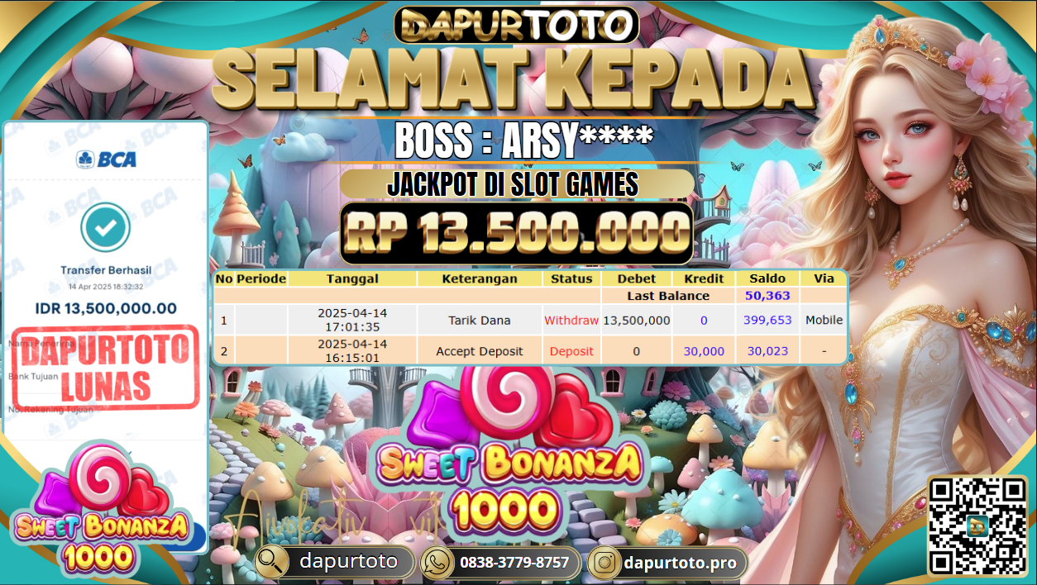Click the BCA bank logo
Viewport: 1037px width, 585px height.
pyautogui.click(x=106, y=159)
